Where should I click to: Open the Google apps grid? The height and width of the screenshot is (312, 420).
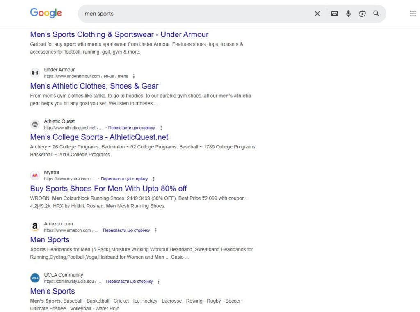[413, 14]
